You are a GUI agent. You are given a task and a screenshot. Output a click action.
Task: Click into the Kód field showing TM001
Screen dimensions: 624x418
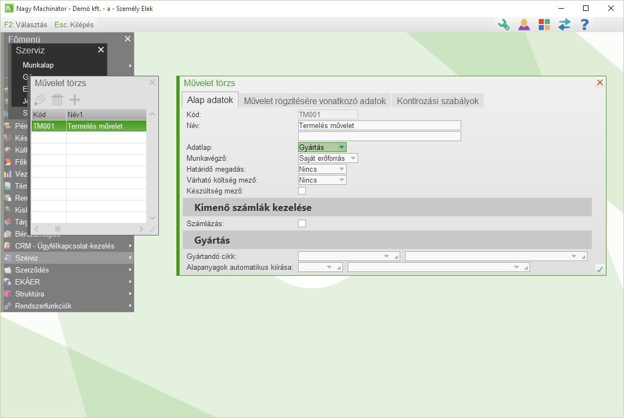click(328, 114)
